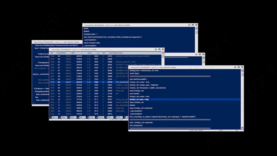This screenshot has height=156, width=277.
Task: Click value 2694 M in process table
Action: [x=79, y=56]
